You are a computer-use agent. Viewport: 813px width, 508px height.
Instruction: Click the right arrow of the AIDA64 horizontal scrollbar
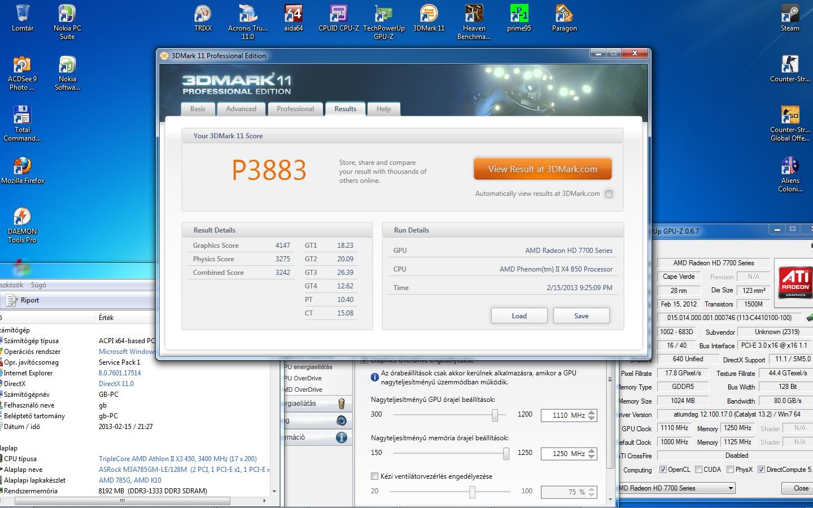tap(264, 501)
